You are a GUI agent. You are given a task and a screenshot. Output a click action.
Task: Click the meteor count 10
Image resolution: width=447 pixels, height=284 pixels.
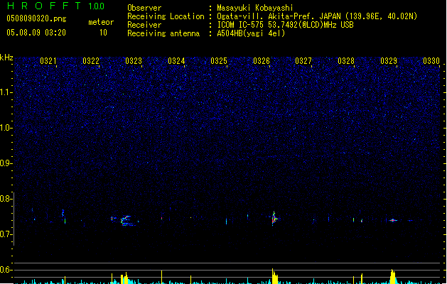pos(103,33)
